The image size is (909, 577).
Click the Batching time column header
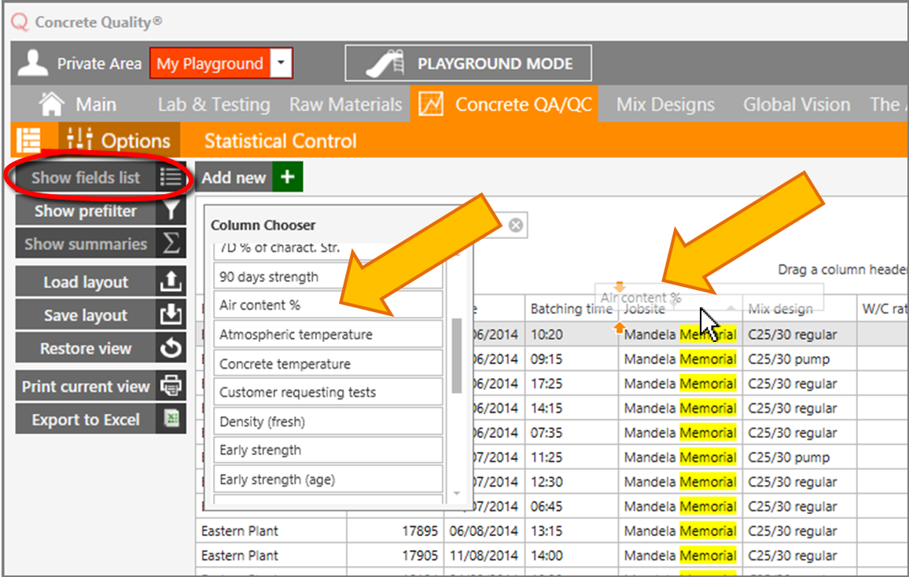click(572, 309)
